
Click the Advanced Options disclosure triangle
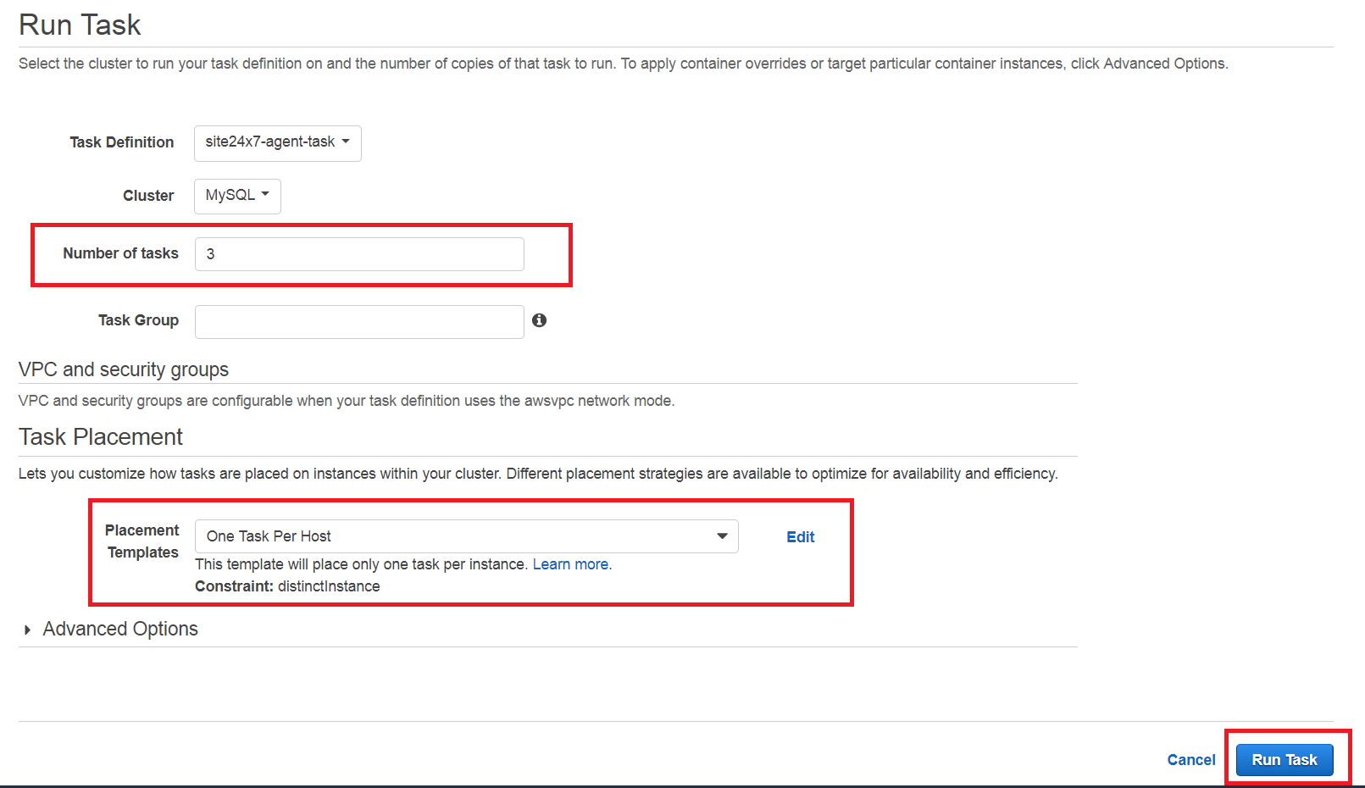click(x=27, y=630)
